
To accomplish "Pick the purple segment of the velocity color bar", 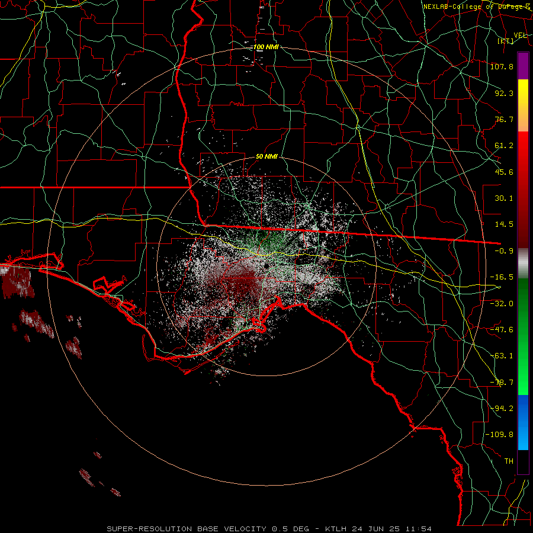I will [x=523, y=66].
